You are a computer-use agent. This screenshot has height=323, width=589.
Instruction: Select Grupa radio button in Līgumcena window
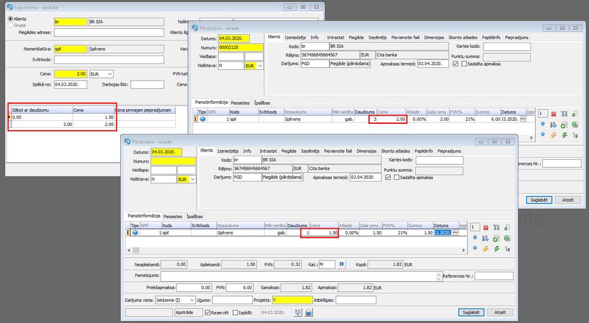11,25
